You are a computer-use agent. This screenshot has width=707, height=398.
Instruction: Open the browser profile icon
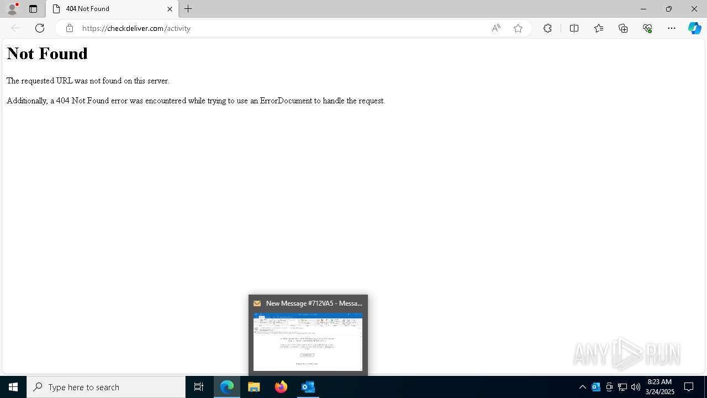coord(12,9)
